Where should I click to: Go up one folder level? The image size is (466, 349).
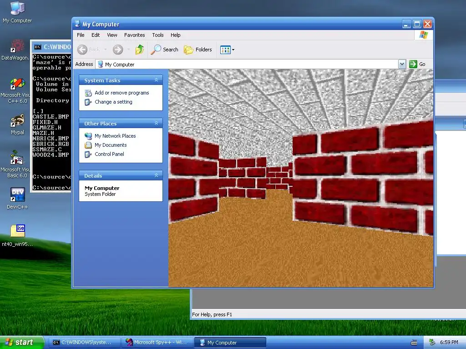pyautogui.click(x=139, y=50)
